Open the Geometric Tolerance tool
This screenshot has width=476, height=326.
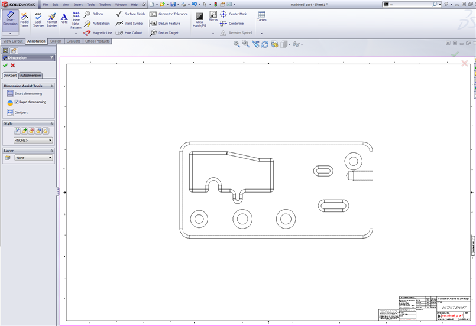tap(169, 14)
